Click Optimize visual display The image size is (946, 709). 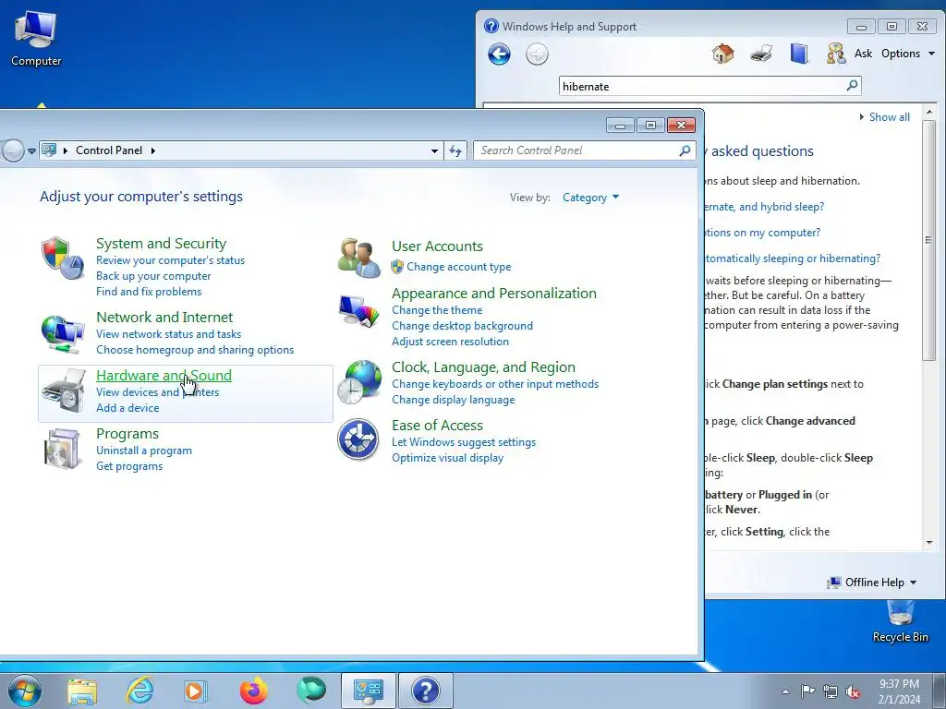447,458
